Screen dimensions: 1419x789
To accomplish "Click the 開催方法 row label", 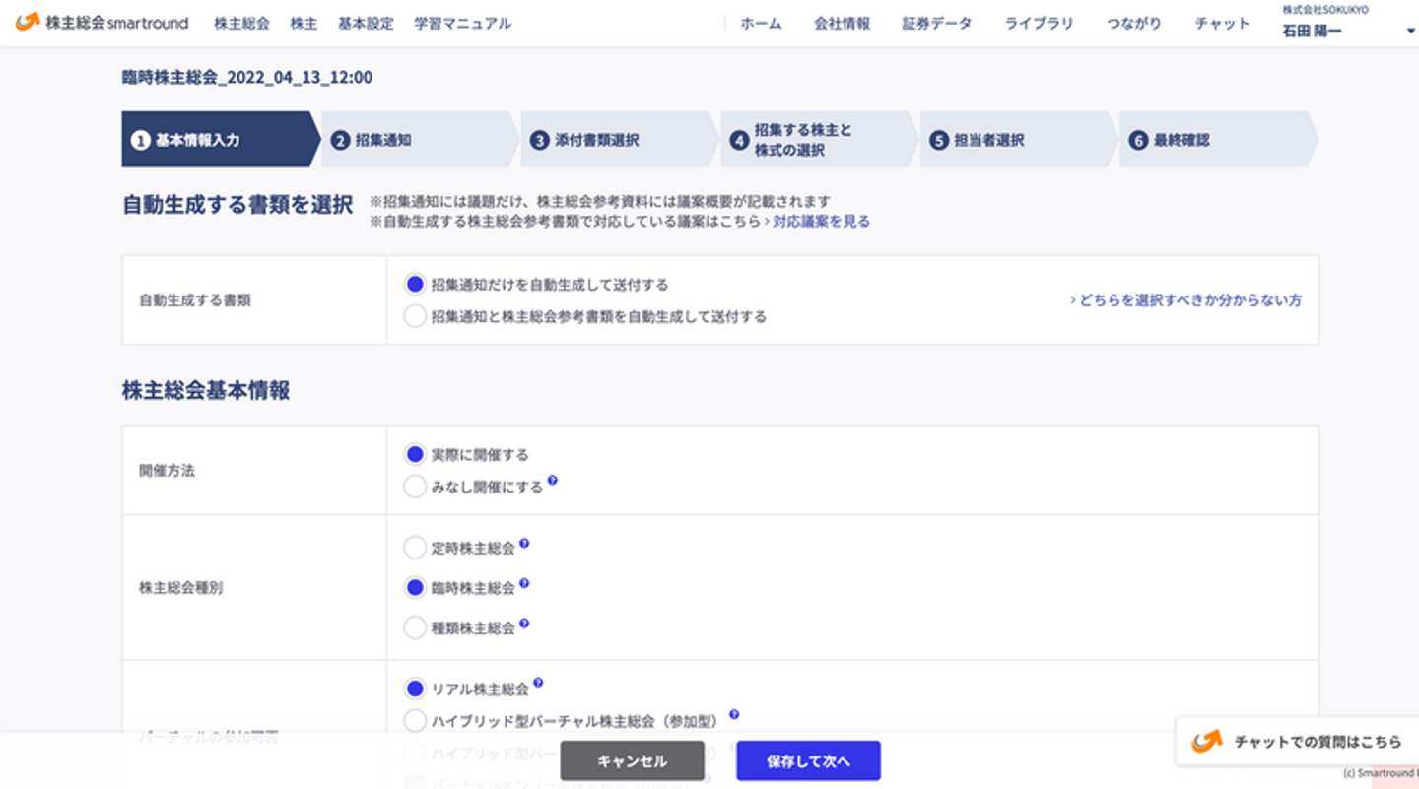I will pos(168,471).
